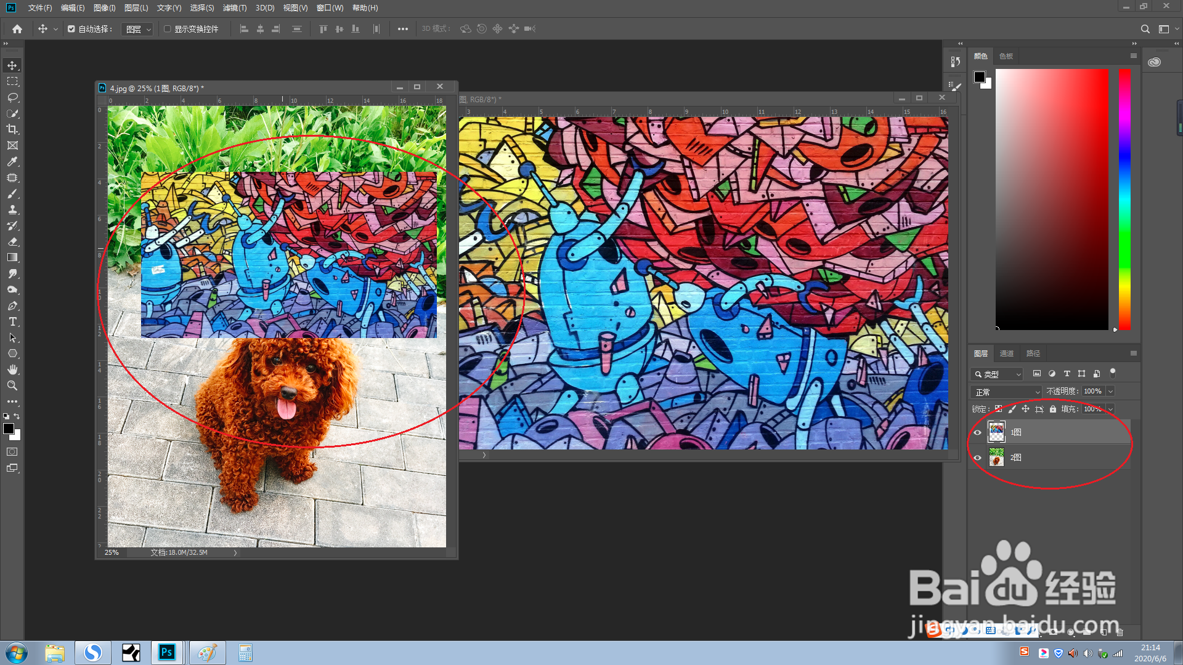Select the Gradient tool
This screenshot has width=1183, height=665.
[12, 257]
